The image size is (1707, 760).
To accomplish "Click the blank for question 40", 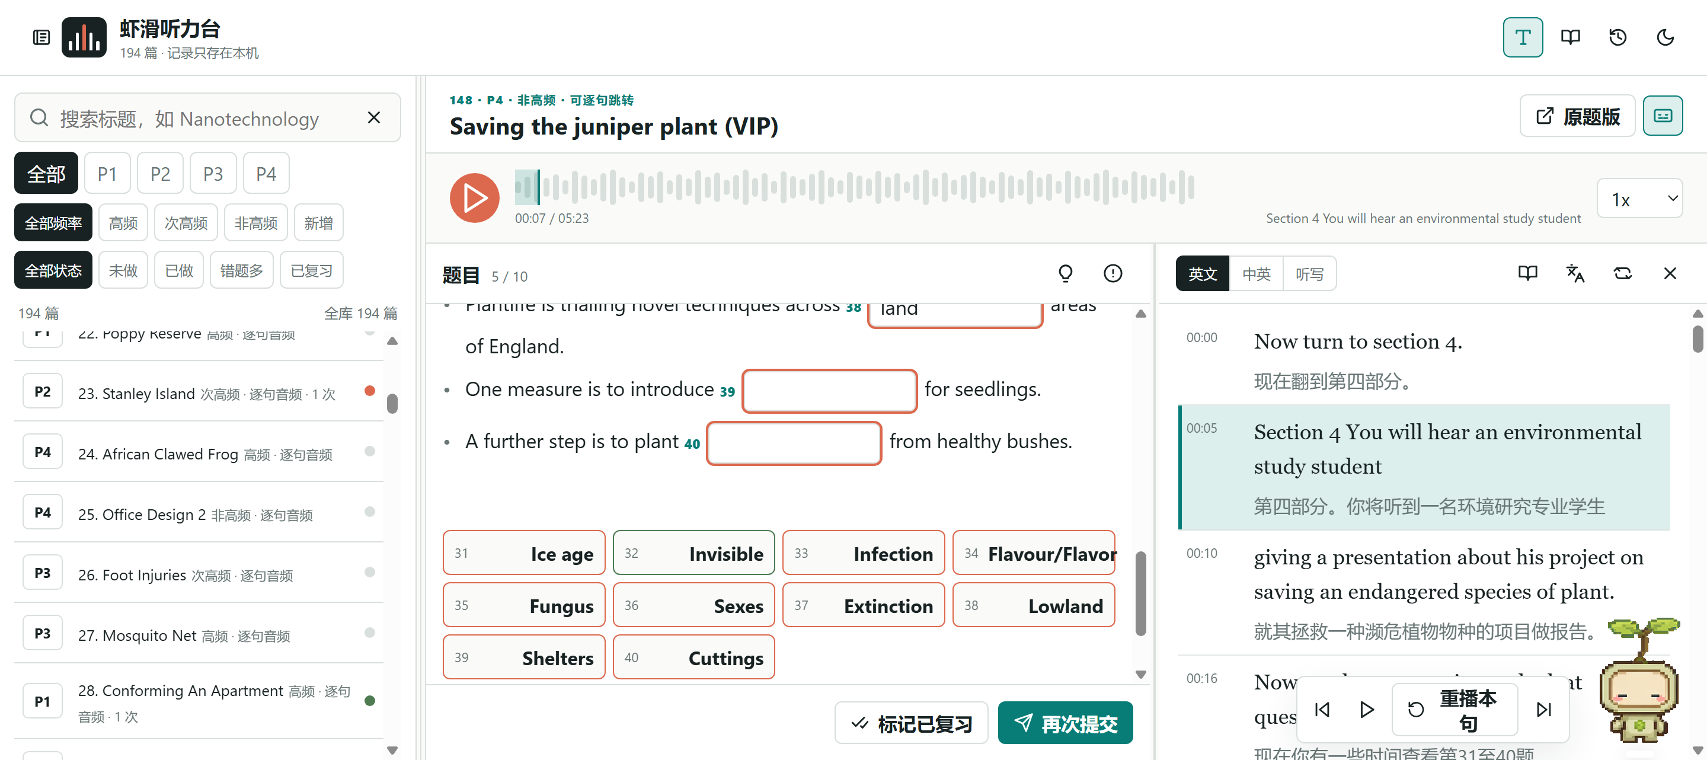I will click(794, 443).
